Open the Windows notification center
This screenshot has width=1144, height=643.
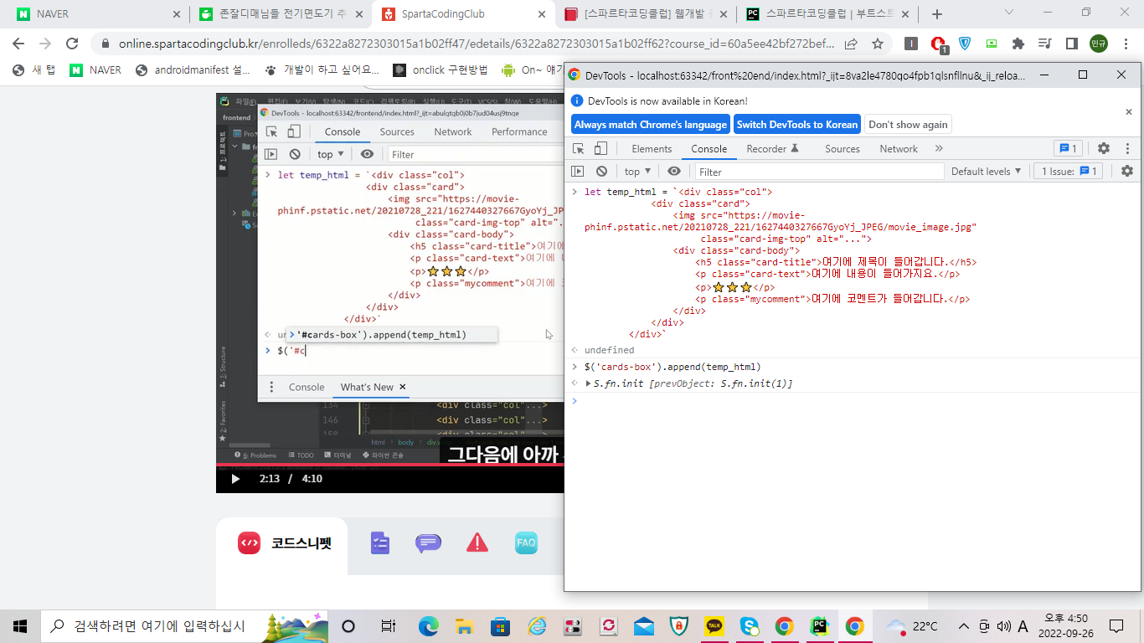tap(1116, 626)
